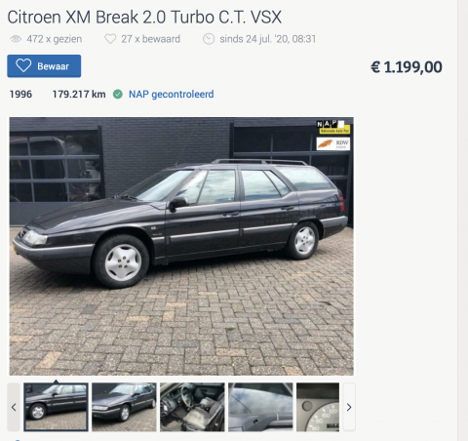468x441 pixels.
Task: Click the listing title Citroen XM Break
Action: [x=144, y=18]
